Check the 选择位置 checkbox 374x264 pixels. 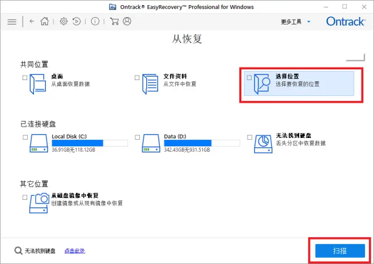pyautogui.click(x=249, y=78)
